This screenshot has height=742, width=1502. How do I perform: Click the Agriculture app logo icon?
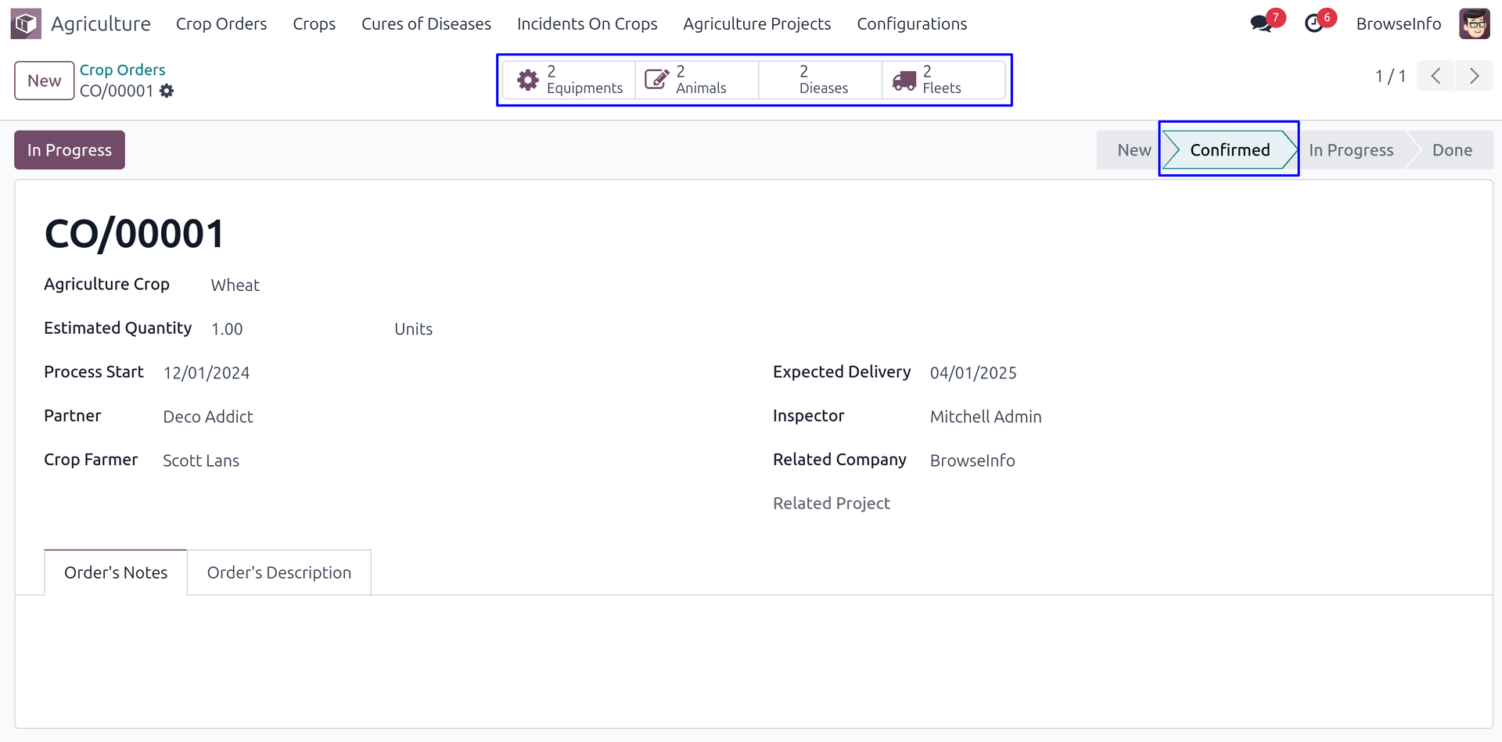(x=26, y=23)
